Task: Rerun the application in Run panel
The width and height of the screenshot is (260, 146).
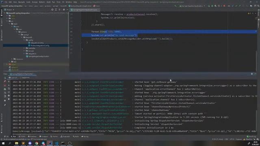Action: click(x=5, y=77)
